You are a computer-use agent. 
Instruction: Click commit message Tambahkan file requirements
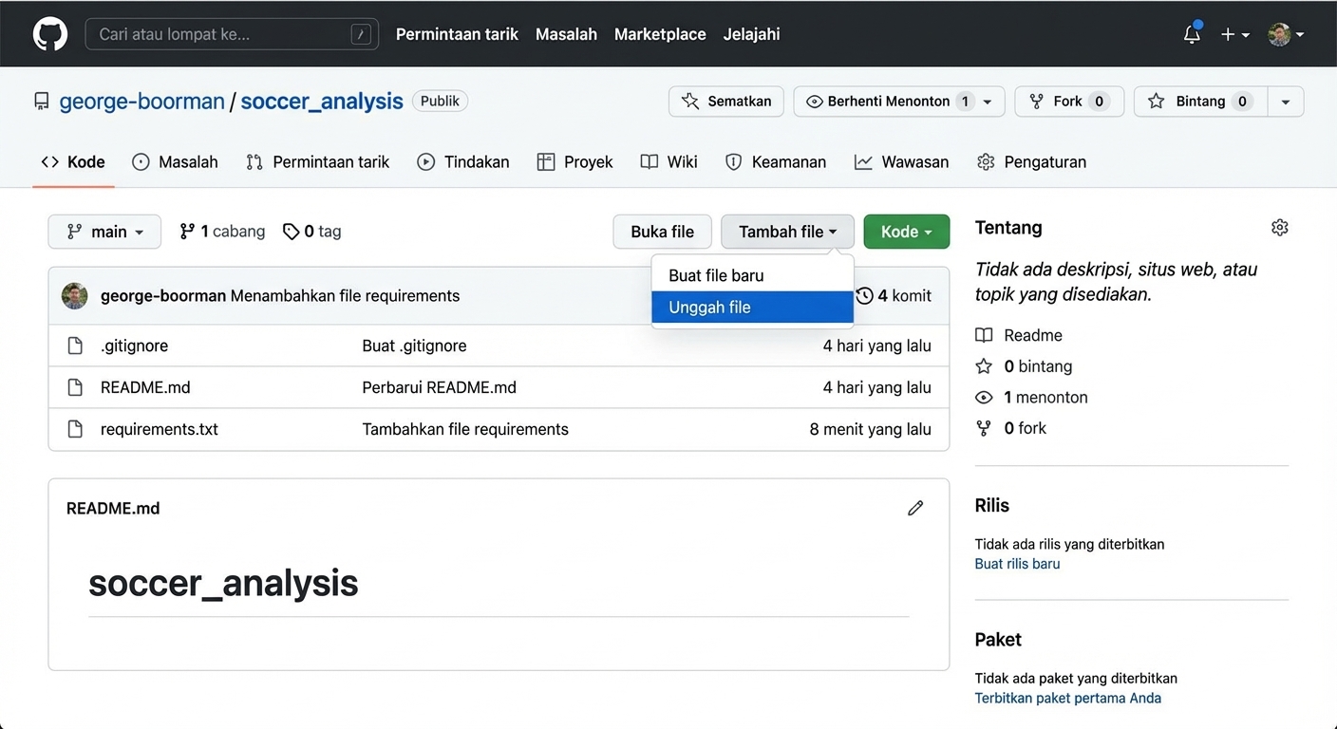click(x=465, y=429)
